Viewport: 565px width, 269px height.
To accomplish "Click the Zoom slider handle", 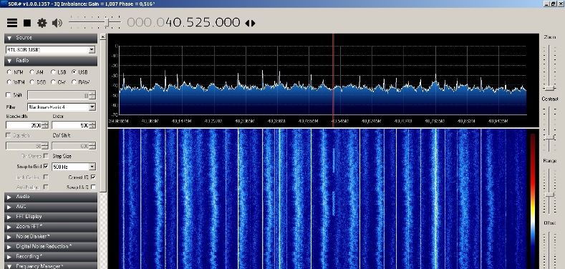I will click(x=549, y=88).
